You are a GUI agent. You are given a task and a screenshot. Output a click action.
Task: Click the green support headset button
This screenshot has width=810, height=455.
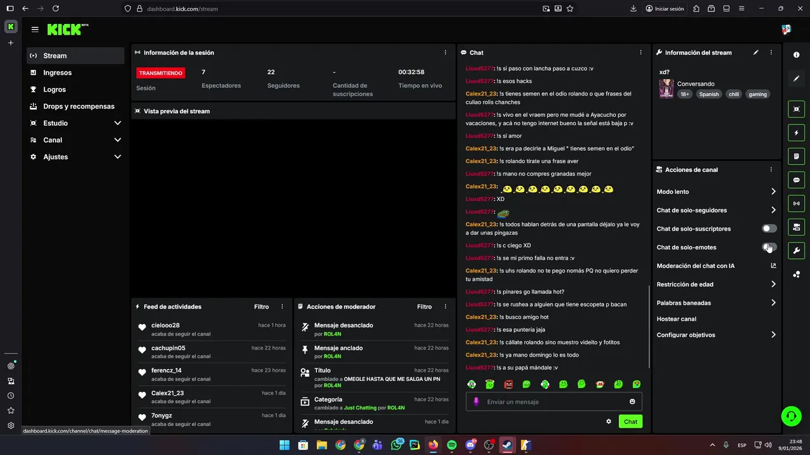[791, 416]
